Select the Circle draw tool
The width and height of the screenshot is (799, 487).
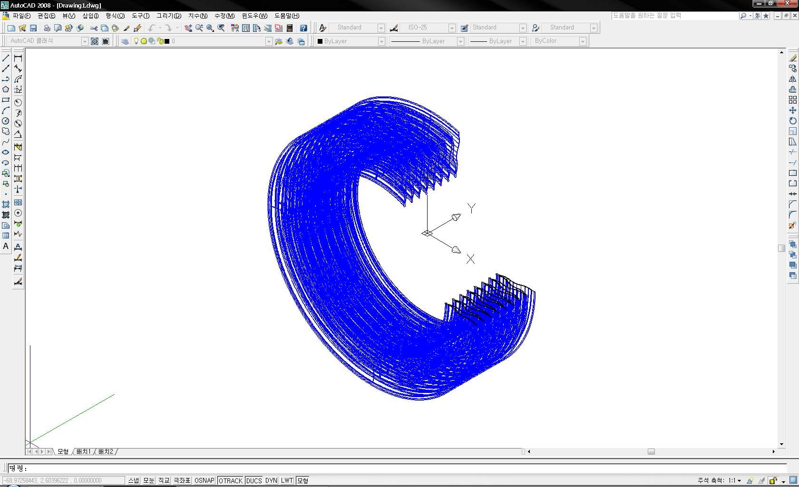(x=6, y=121)
